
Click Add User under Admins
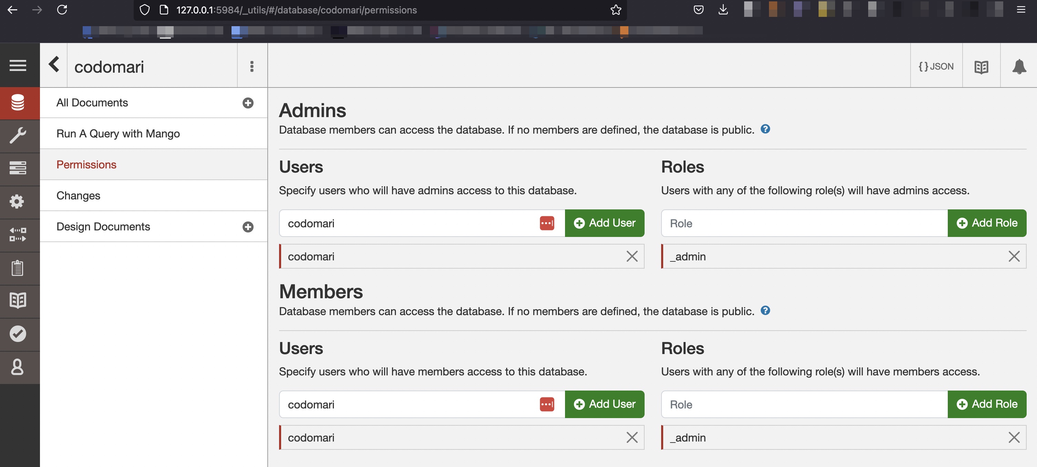tap(604, 223)
